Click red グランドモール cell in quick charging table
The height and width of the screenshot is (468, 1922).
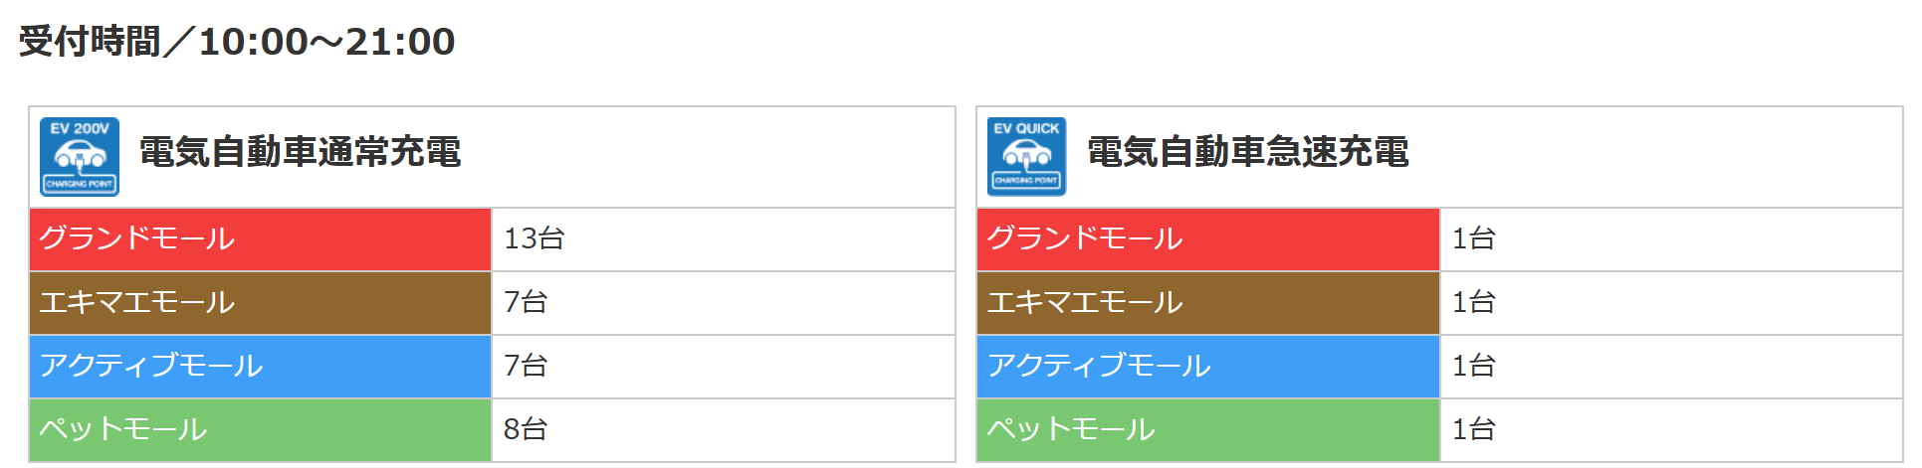click(x=1207, y=239)
